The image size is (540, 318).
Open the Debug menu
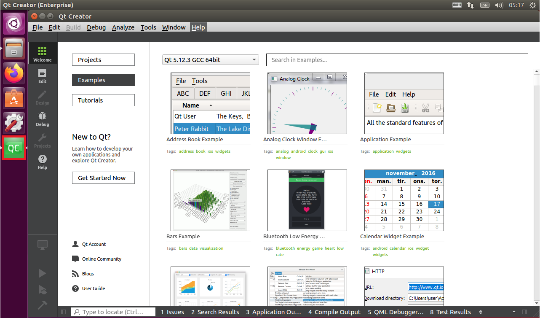[x=96, y=27]
